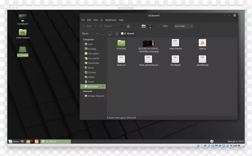The height and width of the screenshot is (156, 252).
Task: Select Downloads in the Places sidebar
Action: [93, 63]
